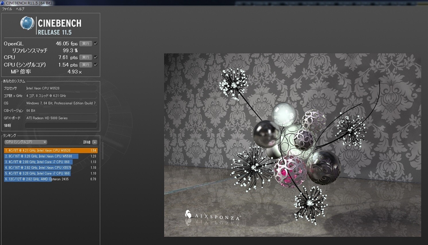This screenshot has width=428, height=245.
Task: Click the 情報 input field
Action: tap(61, 125)
